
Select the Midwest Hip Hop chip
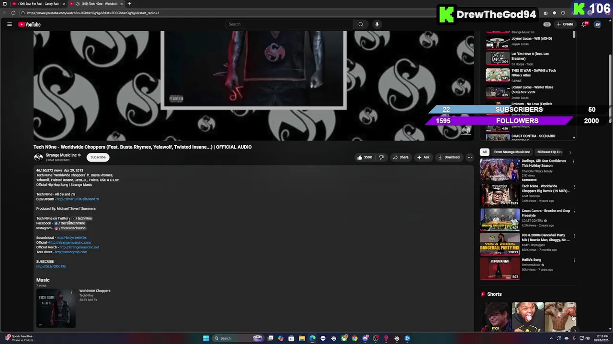(x=550, y=152)
